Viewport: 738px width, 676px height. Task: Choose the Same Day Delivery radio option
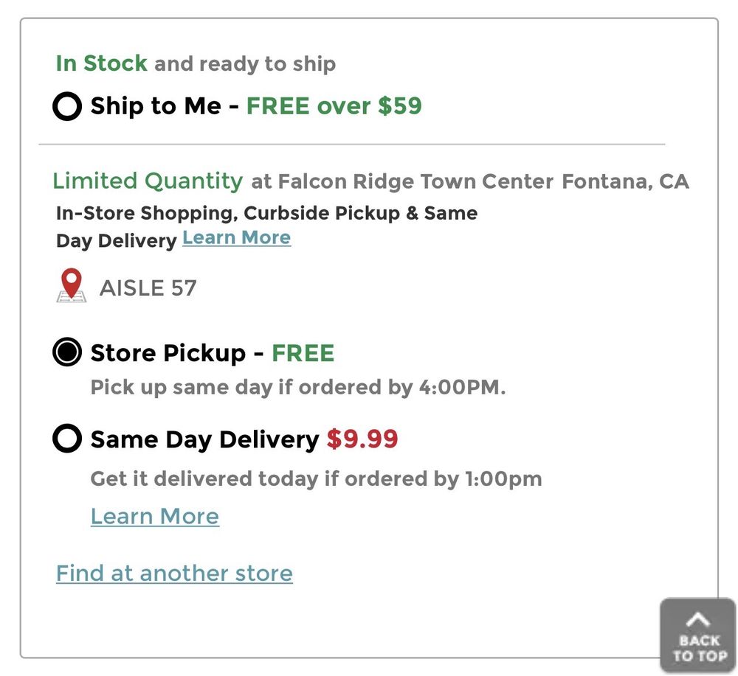(67, 440)
